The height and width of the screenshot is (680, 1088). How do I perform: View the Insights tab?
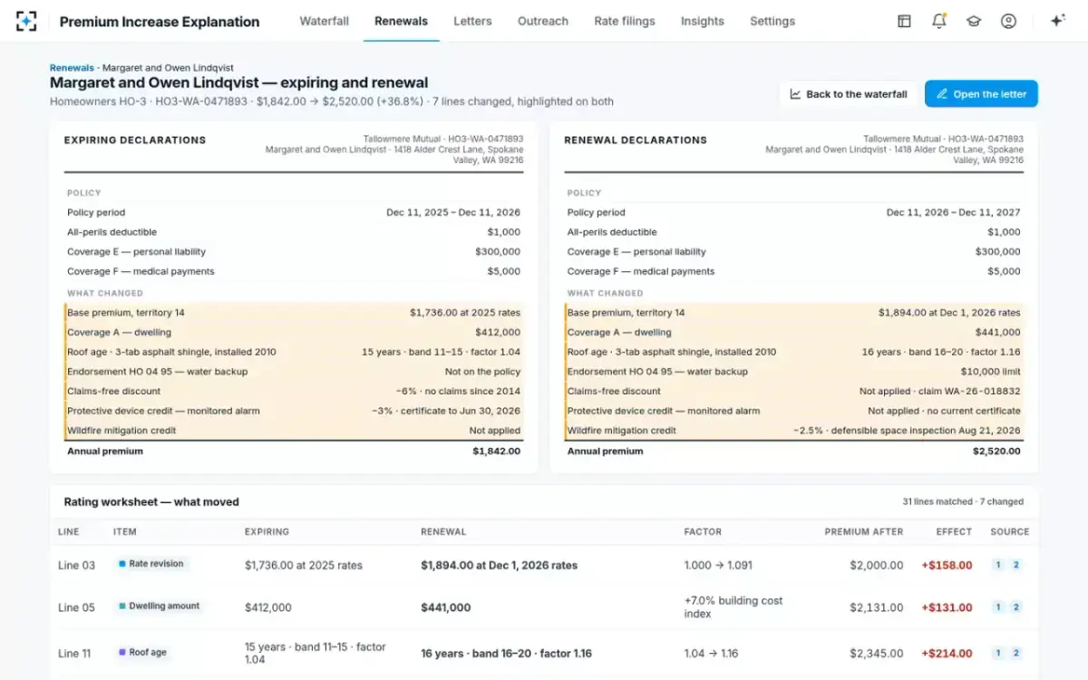(x=703, y=21)
